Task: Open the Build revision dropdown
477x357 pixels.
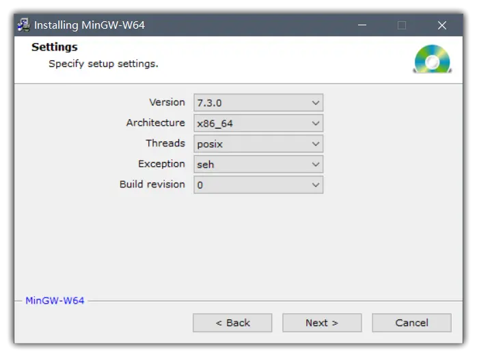Action: click(258, 185)
